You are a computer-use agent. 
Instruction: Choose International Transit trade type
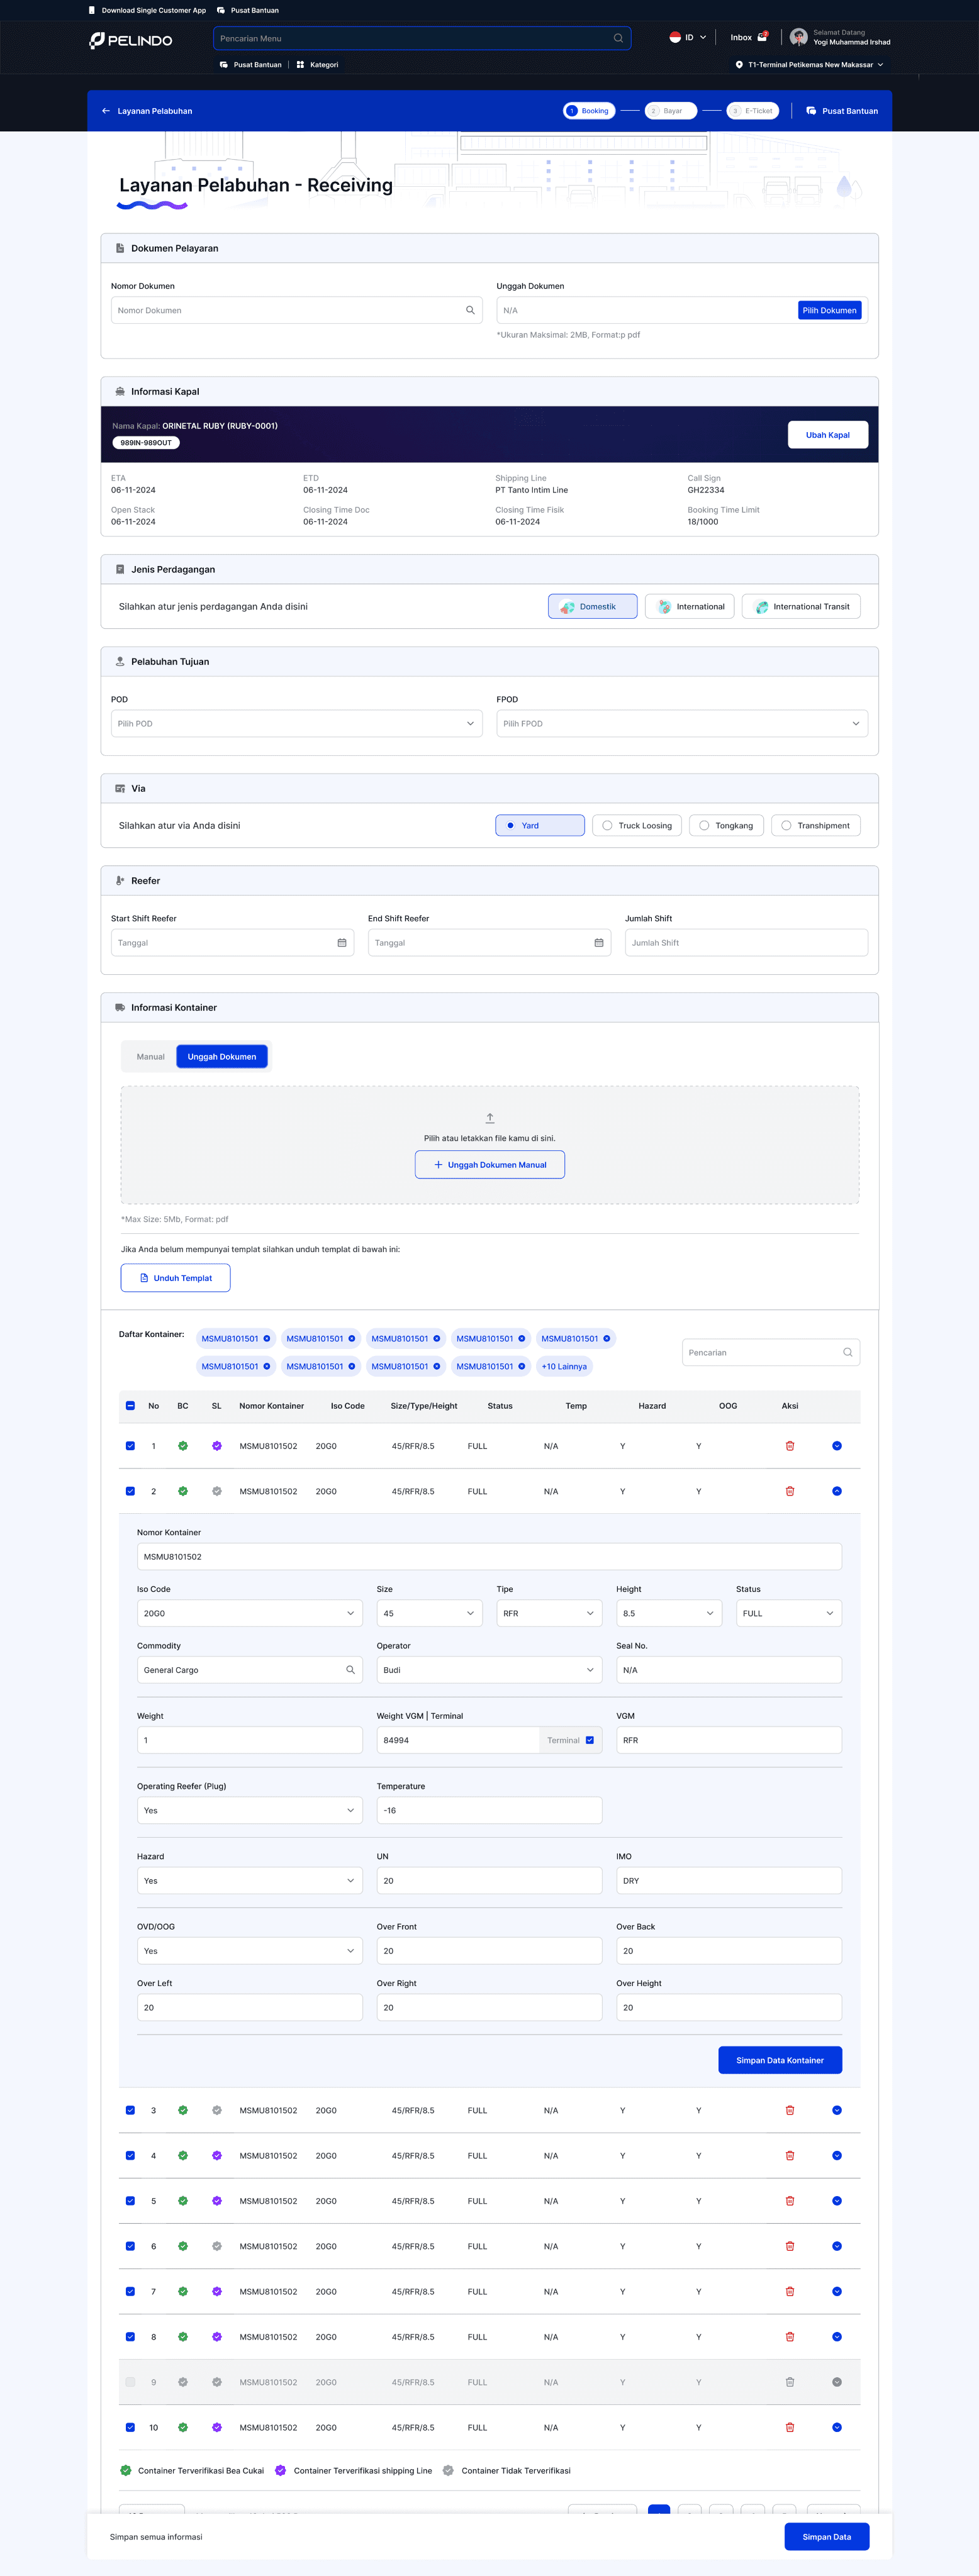pos(801,607)
